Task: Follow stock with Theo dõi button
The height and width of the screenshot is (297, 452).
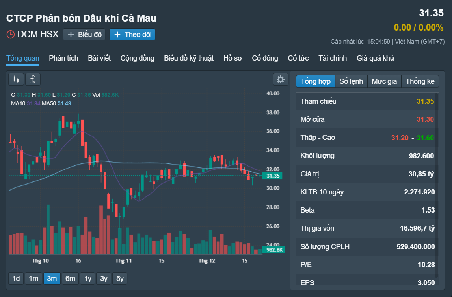Action: pyautogui.click(x=132, y=35)
